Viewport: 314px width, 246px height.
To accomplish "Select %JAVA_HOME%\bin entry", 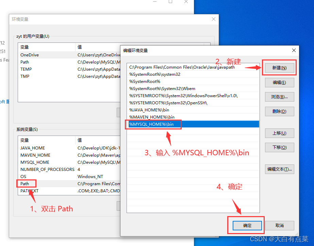I will 193,110.
